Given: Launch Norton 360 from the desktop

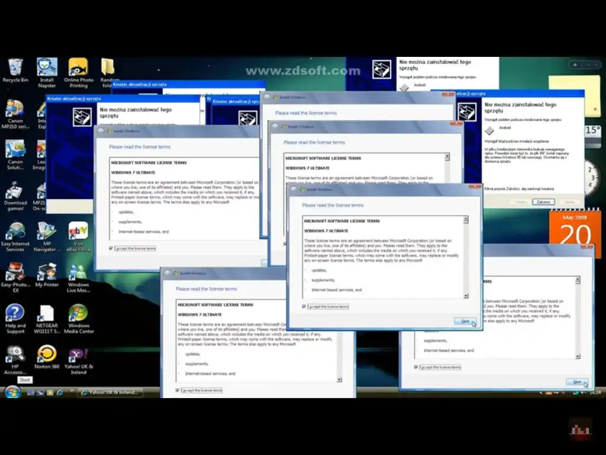Looking at the screenshot, I should 47,357.
